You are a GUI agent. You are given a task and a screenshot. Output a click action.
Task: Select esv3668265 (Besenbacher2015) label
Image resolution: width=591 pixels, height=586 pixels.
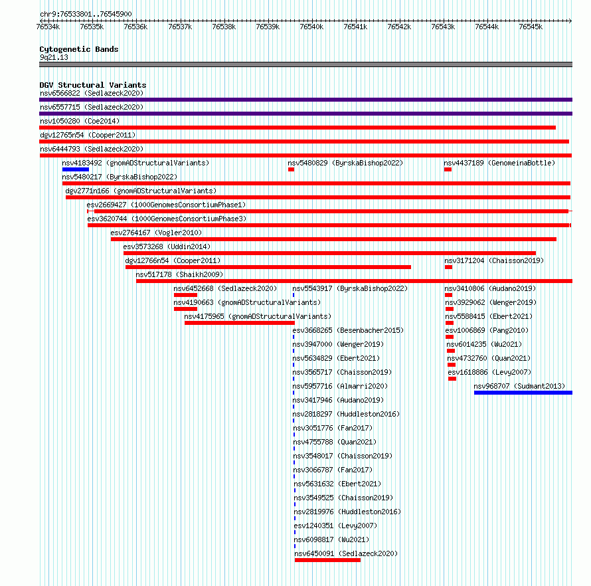coord(348,330)
